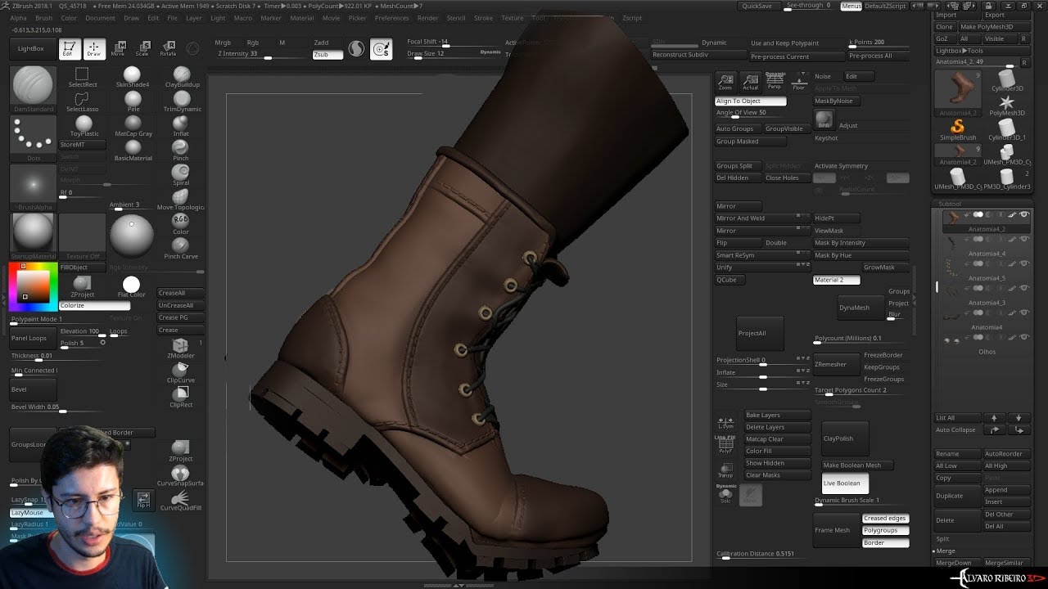Toggle Polygroups for Frame Mesh
Viewport: 1048px width, 589px height.
pyautogui.click(x=885, y=530)
